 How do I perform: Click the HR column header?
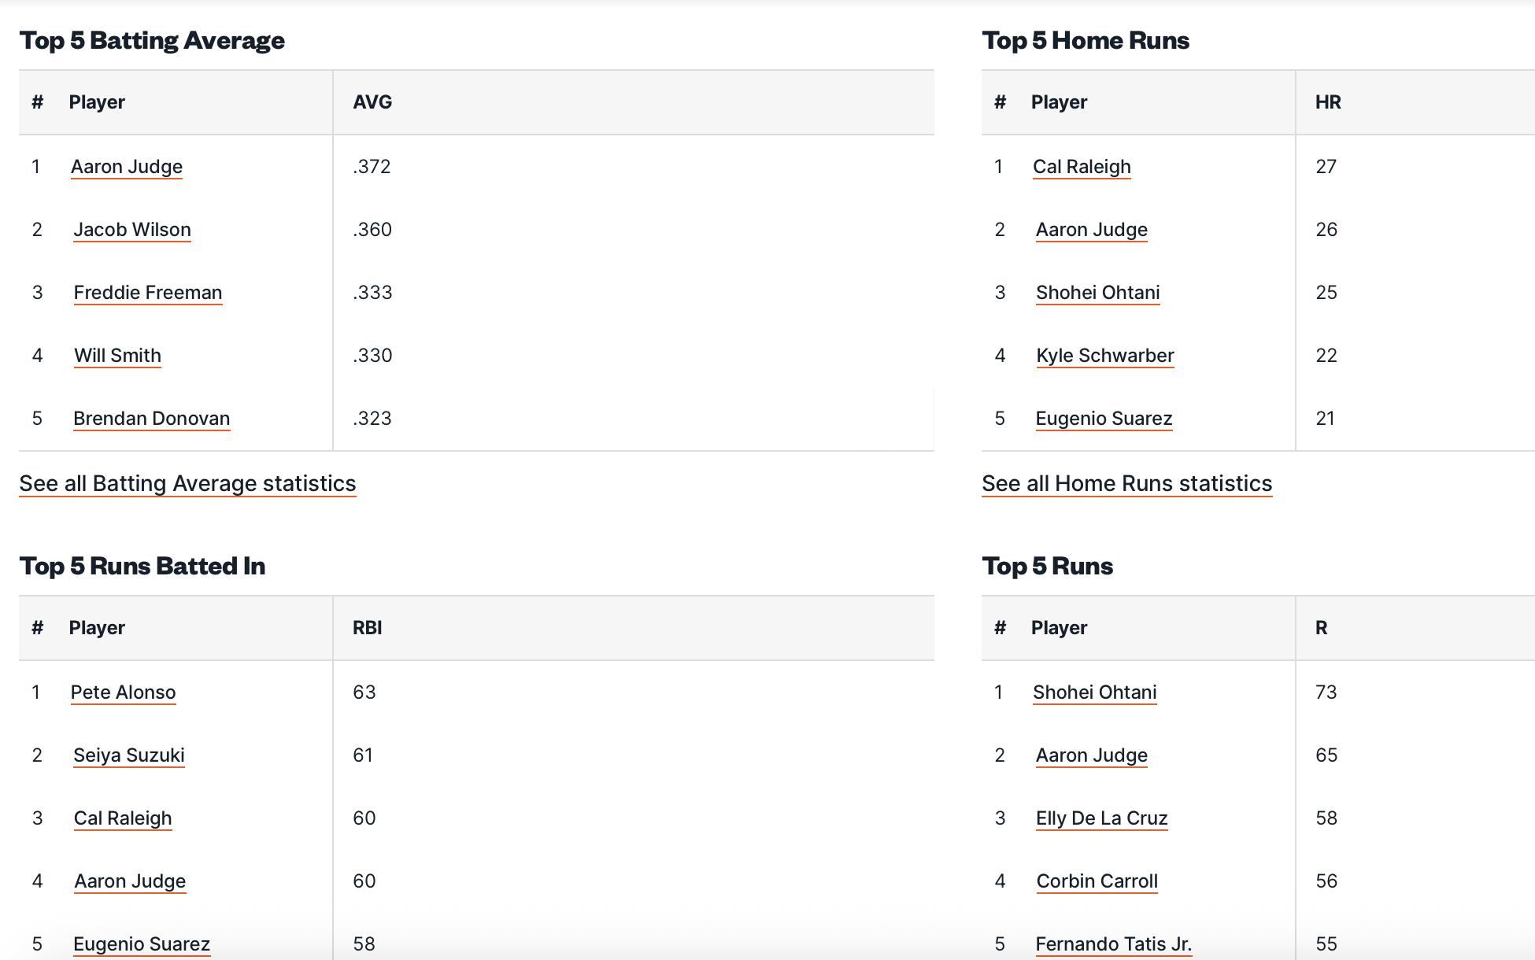pyautogui.click(x=1328, y=102)
